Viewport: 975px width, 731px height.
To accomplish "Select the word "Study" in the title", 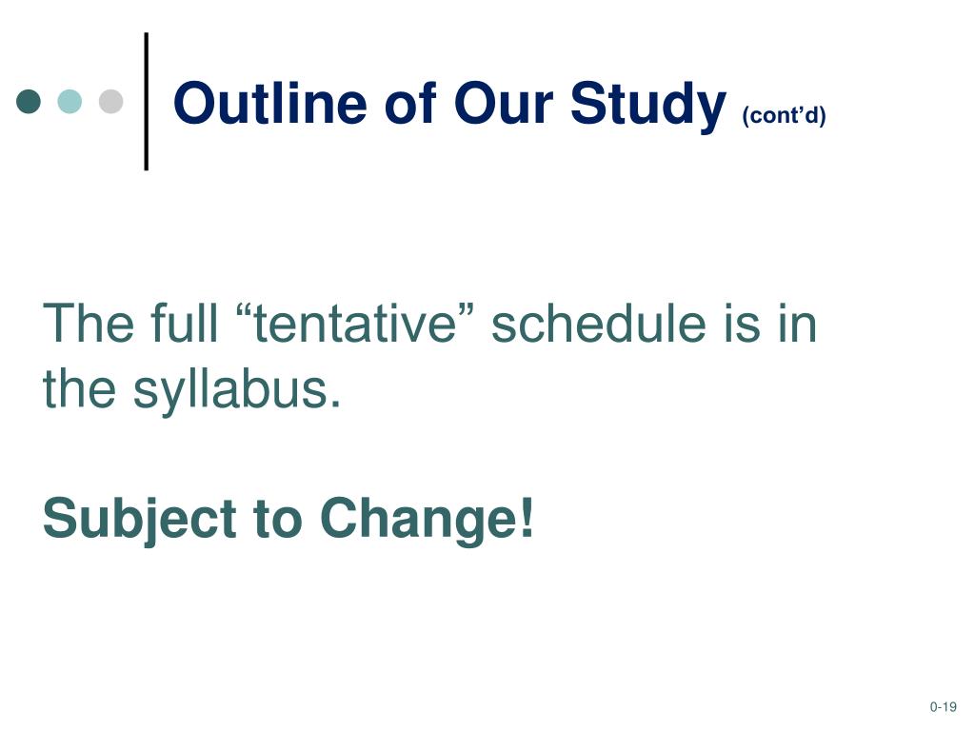I will [x=647, y=106].
